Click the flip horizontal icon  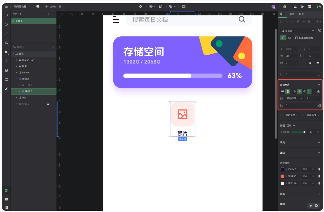[310, 63]
